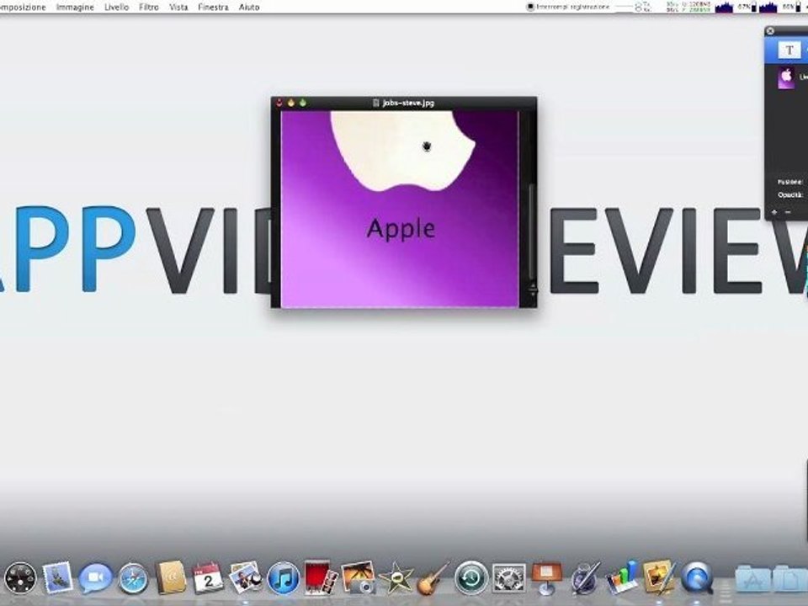Click the Apple text in the canvas

[x=401, y=229]
